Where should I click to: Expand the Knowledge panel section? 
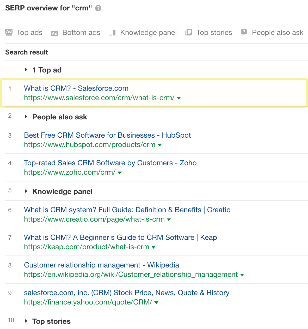[x=26, y=191]
